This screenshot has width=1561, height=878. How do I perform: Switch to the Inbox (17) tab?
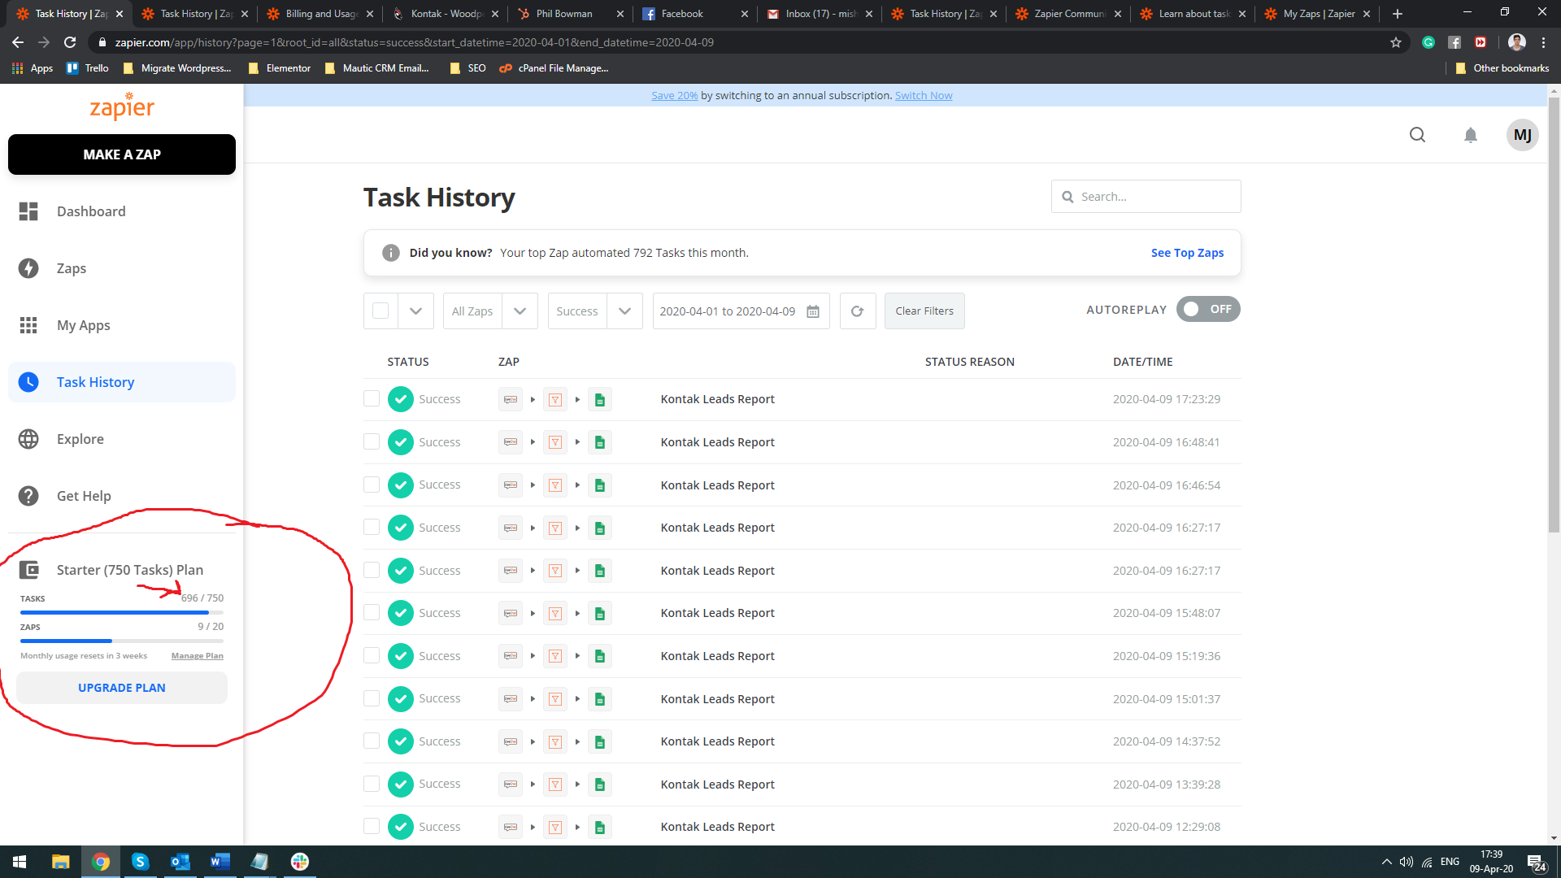(x=820, y=14)
